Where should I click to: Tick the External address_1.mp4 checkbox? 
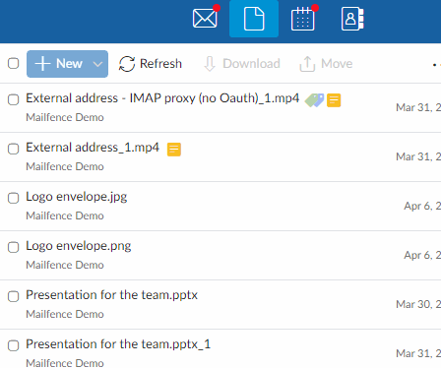pos(13,149)
